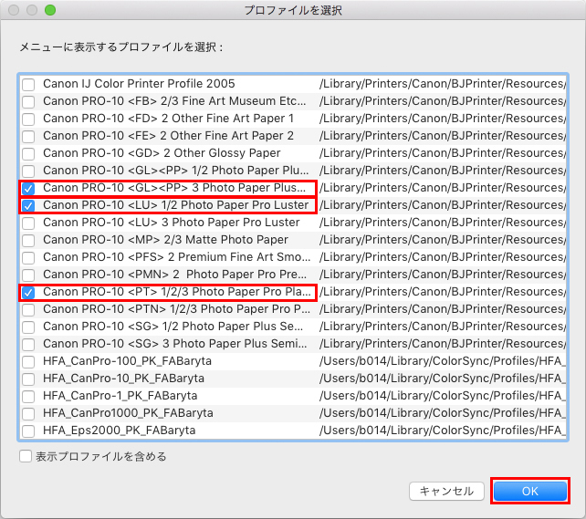The width and height of the screenshot is (586, 519).
Task: Select row text Canon IJ Color Printer Profile 2005
Action: [139, 84]
